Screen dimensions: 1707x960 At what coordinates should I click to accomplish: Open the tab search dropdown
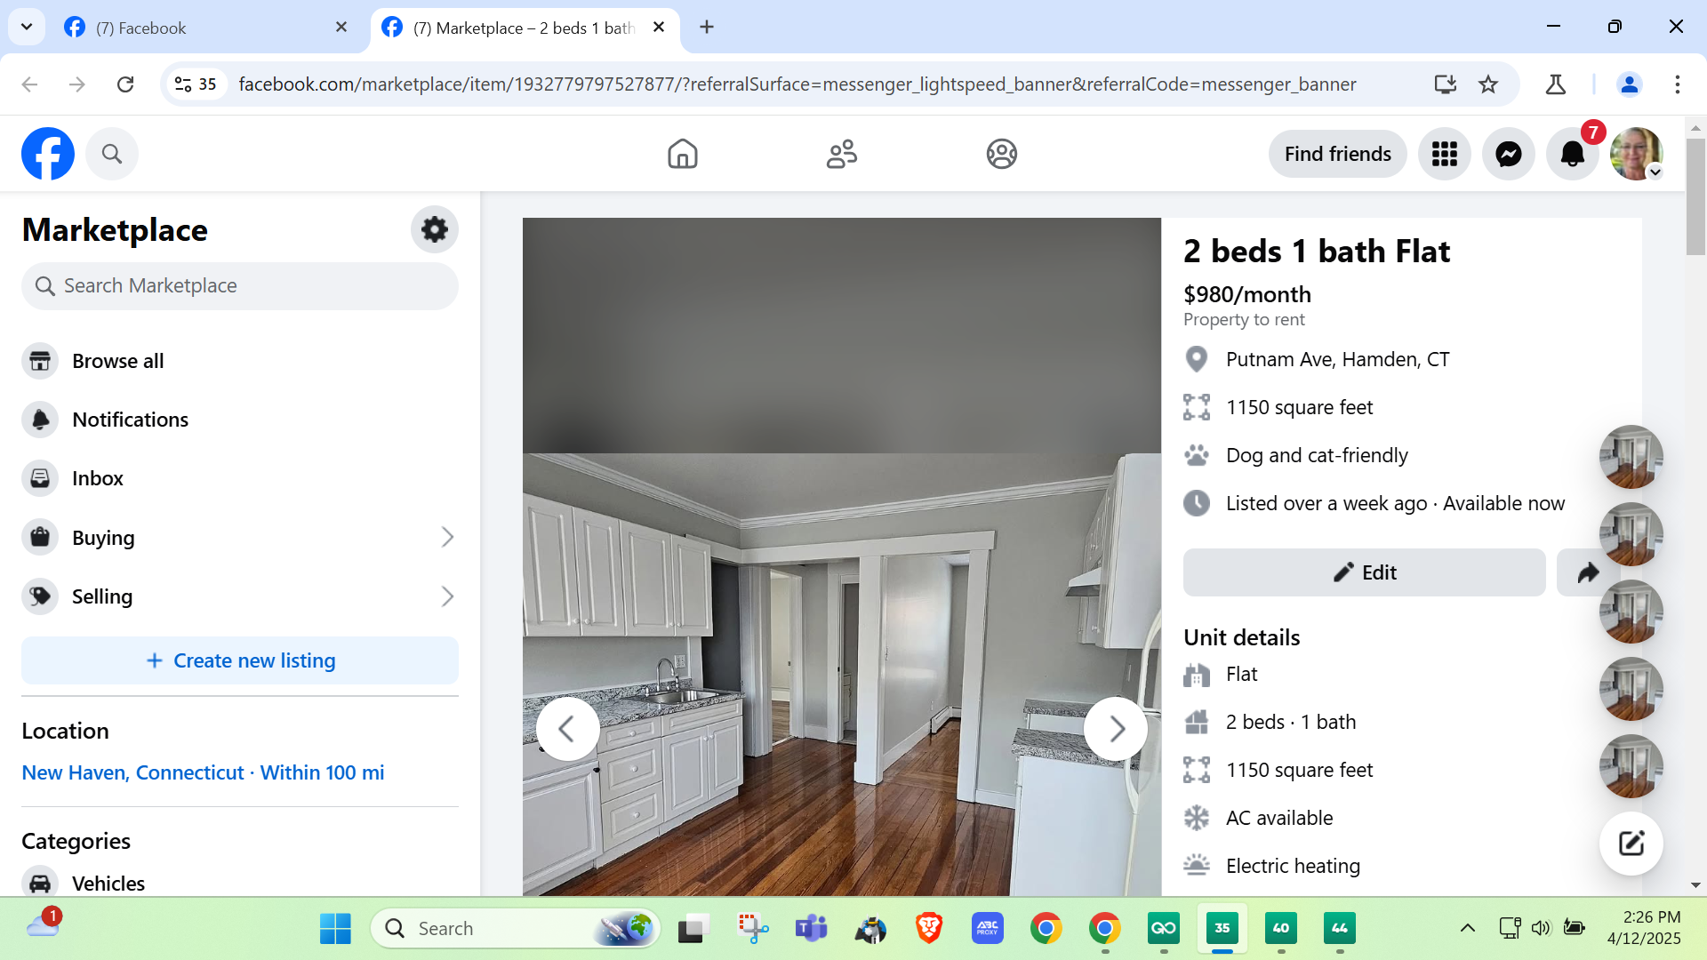[27, 27]
